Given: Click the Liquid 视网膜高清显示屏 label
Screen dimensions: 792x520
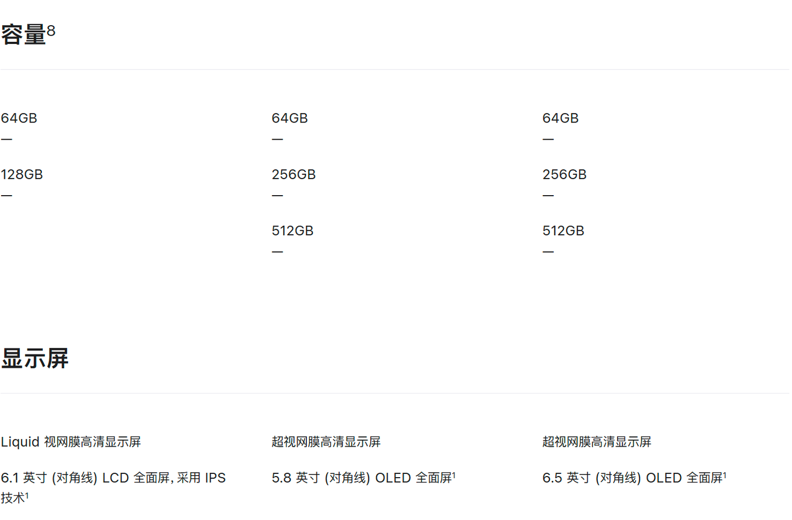Looking at the screenshot, I should coord(71,442).
